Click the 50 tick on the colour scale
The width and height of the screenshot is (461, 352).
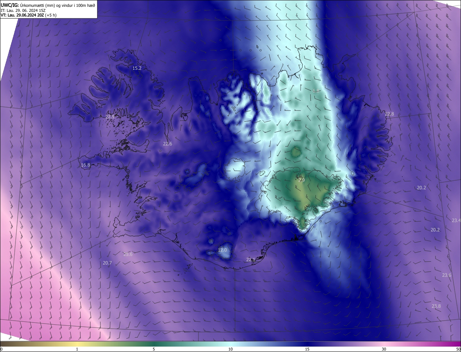[x=458, y=349]
